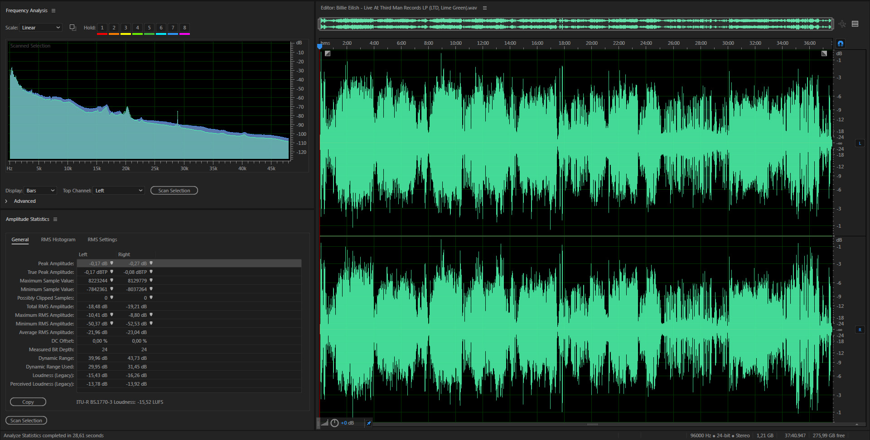The image size is (870, 440).
Task: Open the Scale Linear dropdown
Action: (41, 28)
